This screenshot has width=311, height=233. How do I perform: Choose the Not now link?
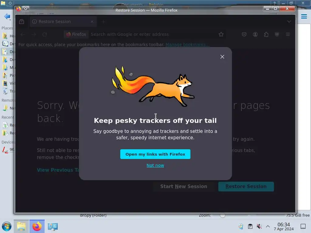pyautogui.click(x=155, y=165)
